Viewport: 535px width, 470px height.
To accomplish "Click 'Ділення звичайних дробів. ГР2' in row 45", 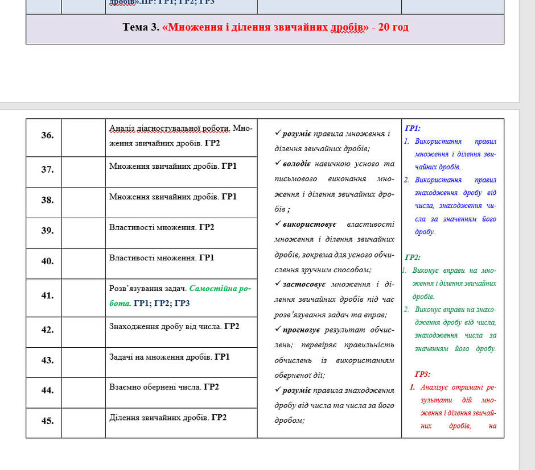I will pos(167,418).
